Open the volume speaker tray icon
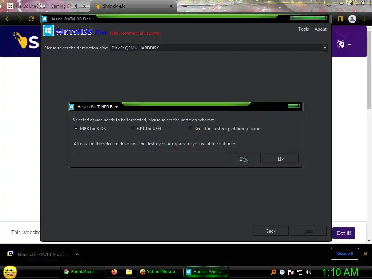This screenshot has width=372, height=279. [x=308, y=272]
